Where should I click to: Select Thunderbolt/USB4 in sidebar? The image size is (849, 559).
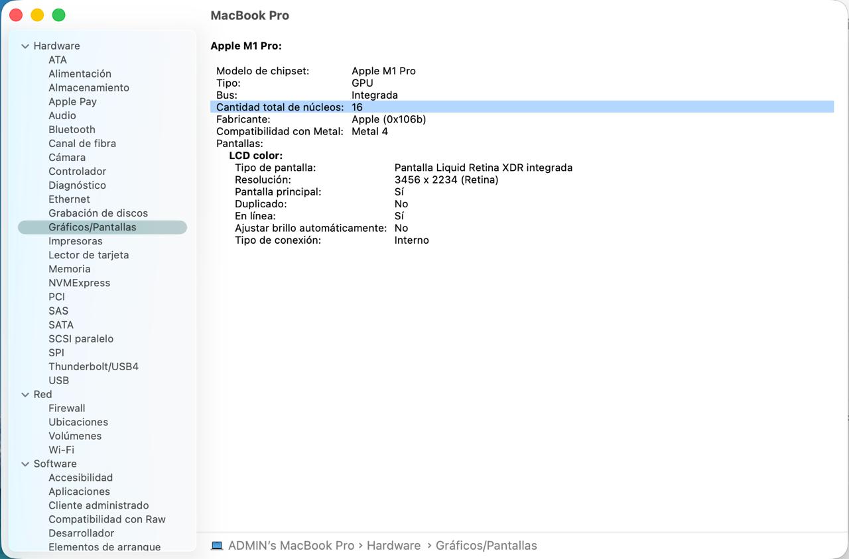93,367
